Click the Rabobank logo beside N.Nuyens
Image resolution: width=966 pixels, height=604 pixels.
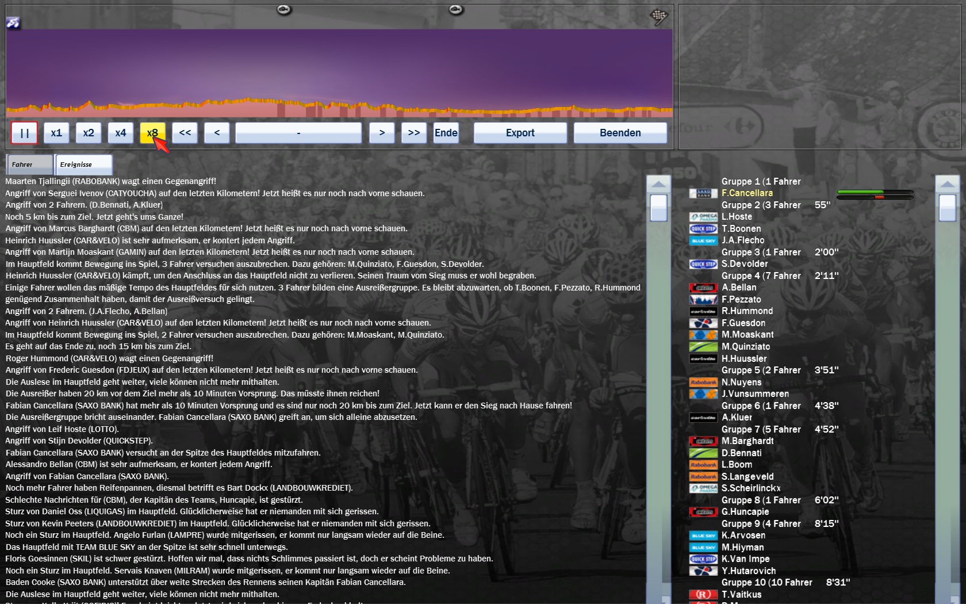pos(703,382)
